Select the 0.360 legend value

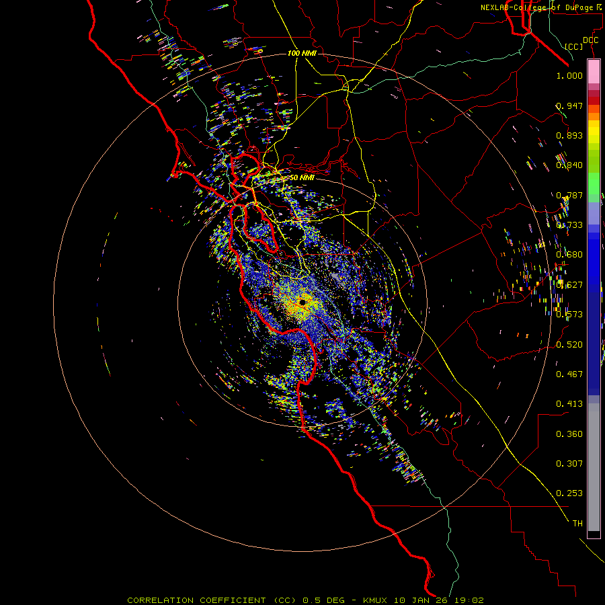(x=569, y=434)
